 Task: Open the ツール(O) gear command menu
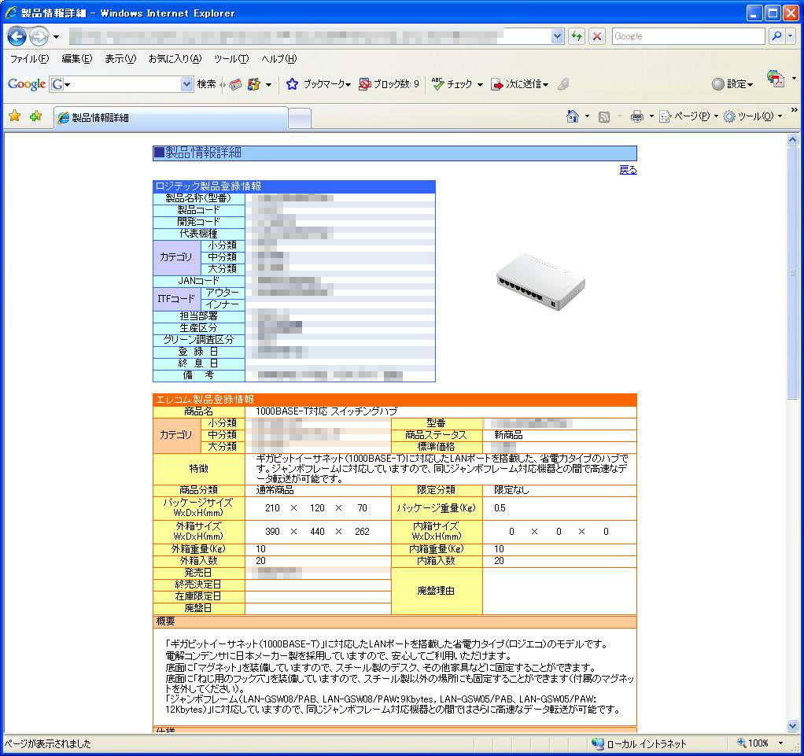point(753,116)
